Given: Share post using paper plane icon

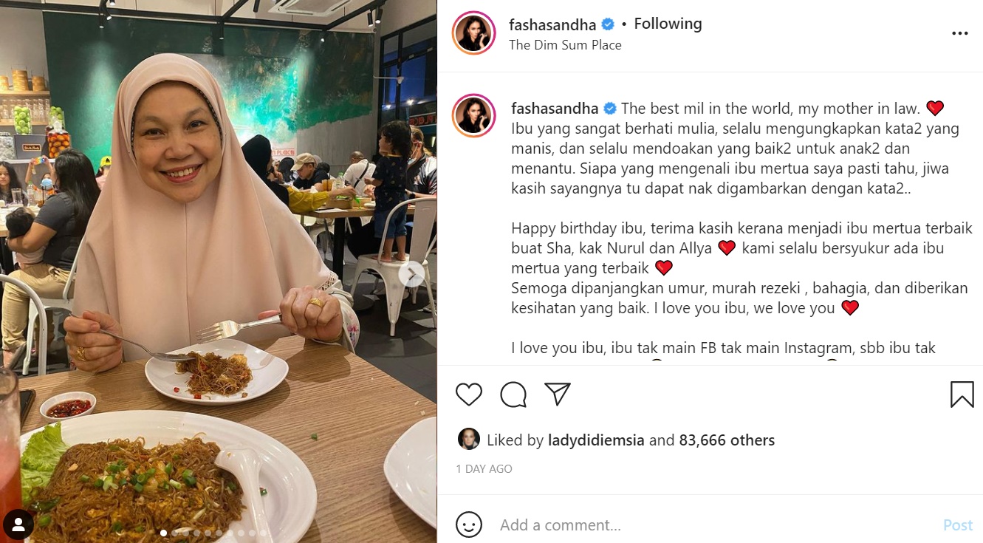Looking at the screenshot, I should coord(558,395).
